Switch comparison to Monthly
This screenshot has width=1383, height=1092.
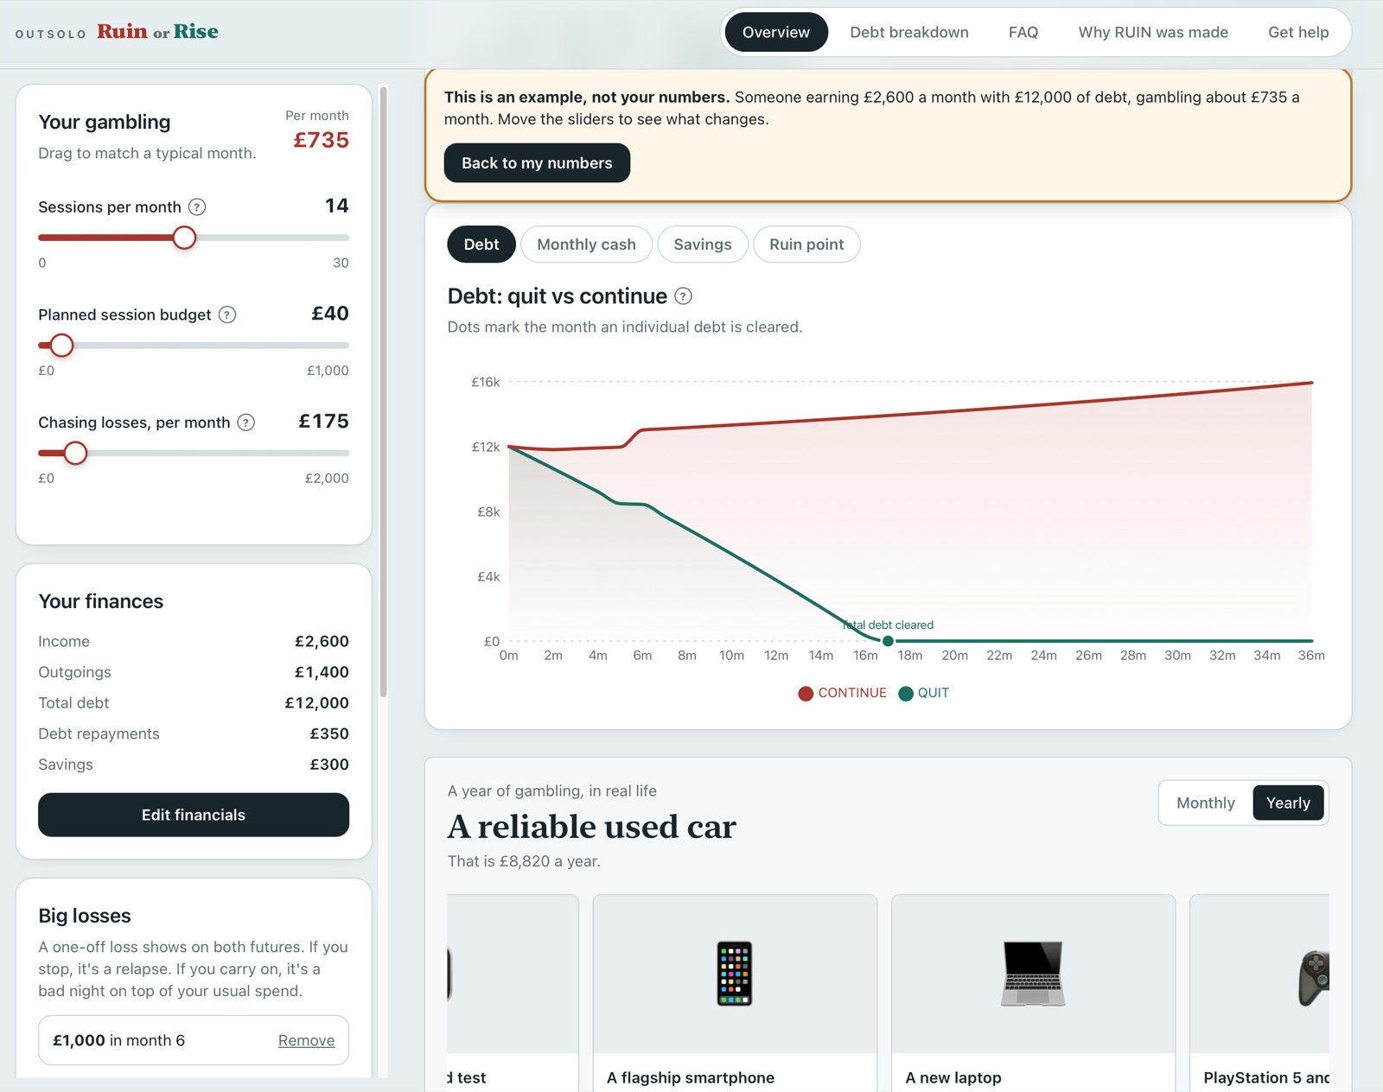[1205, 803]
